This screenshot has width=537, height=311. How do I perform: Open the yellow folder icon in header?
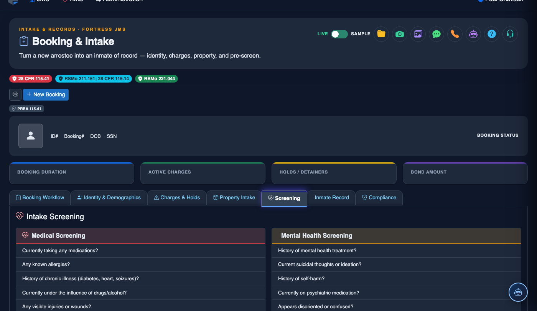click(x=381, y=34)
